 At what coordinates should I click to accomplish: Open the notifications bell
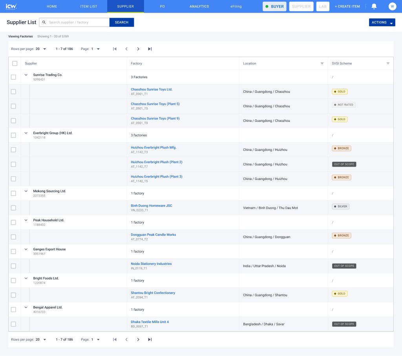point(374,6)
